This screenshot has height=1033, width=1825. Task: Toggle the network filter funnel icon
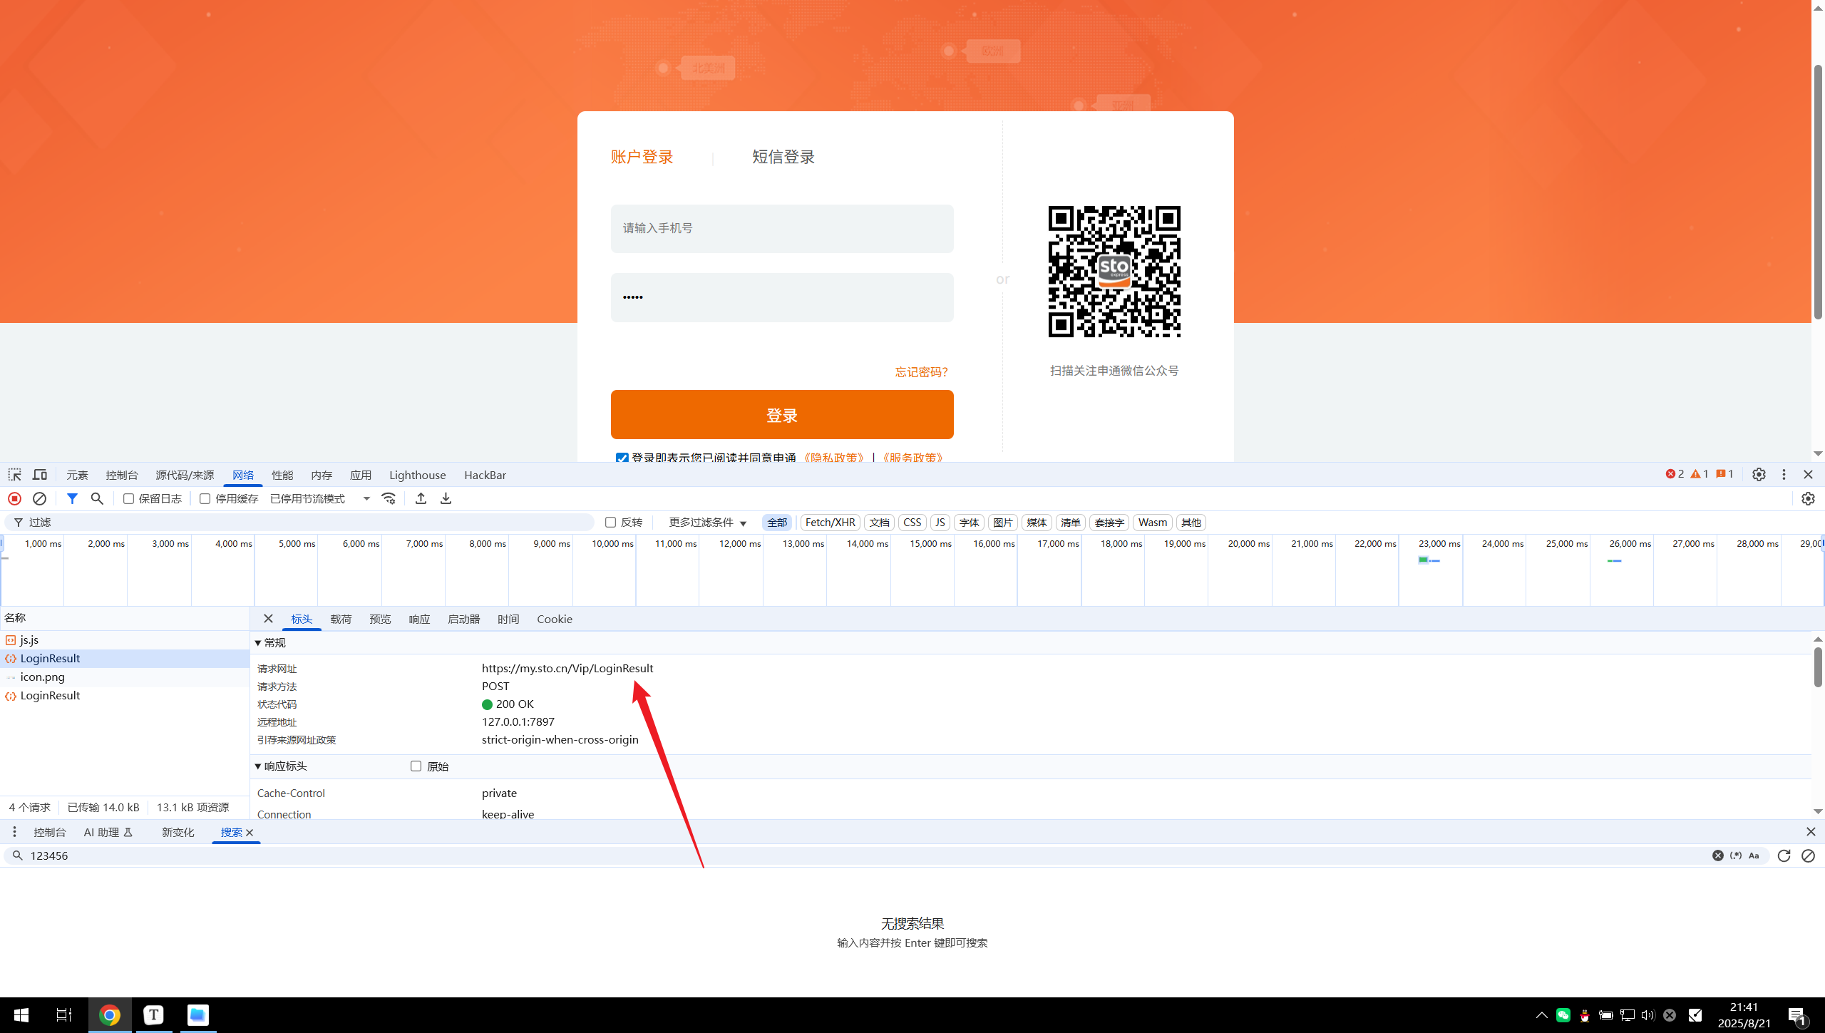[x=72, y=498]
